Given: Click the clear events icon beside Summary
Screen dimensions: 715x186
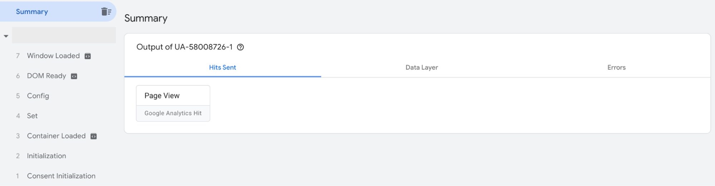Looking at the screenshot, I should click(x=106, y=11).
